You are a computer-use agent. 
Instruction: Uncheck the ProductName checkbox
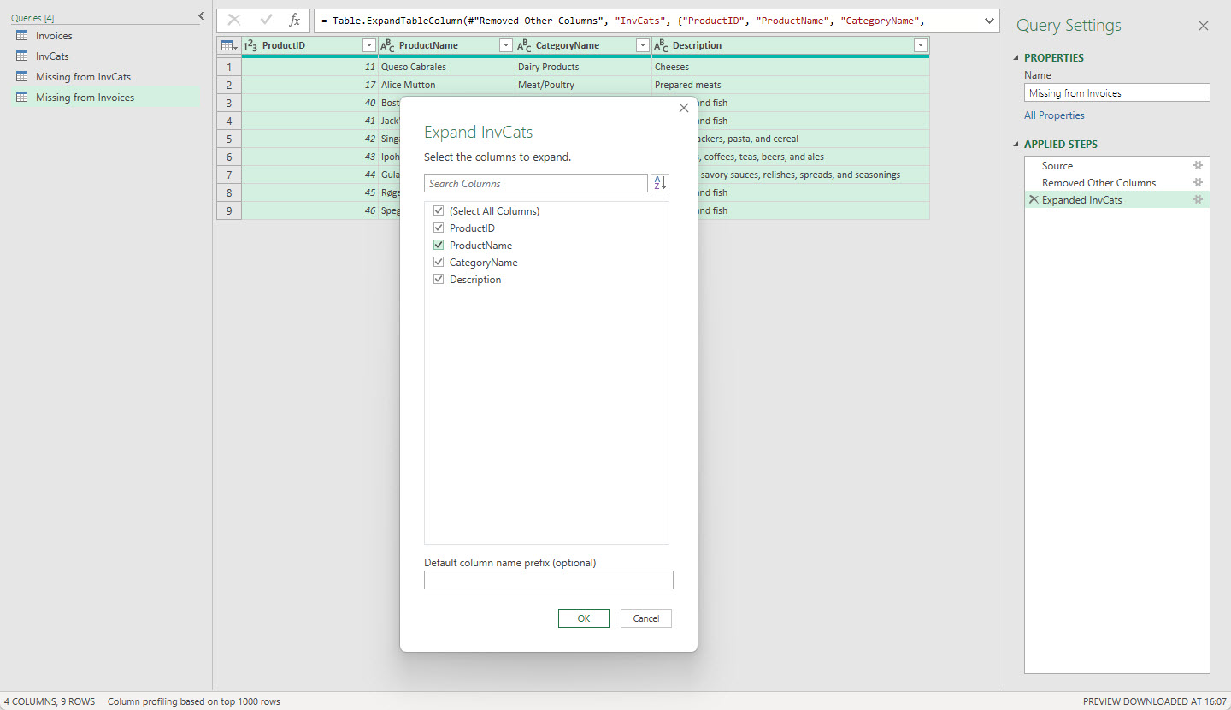pos(439,246)
